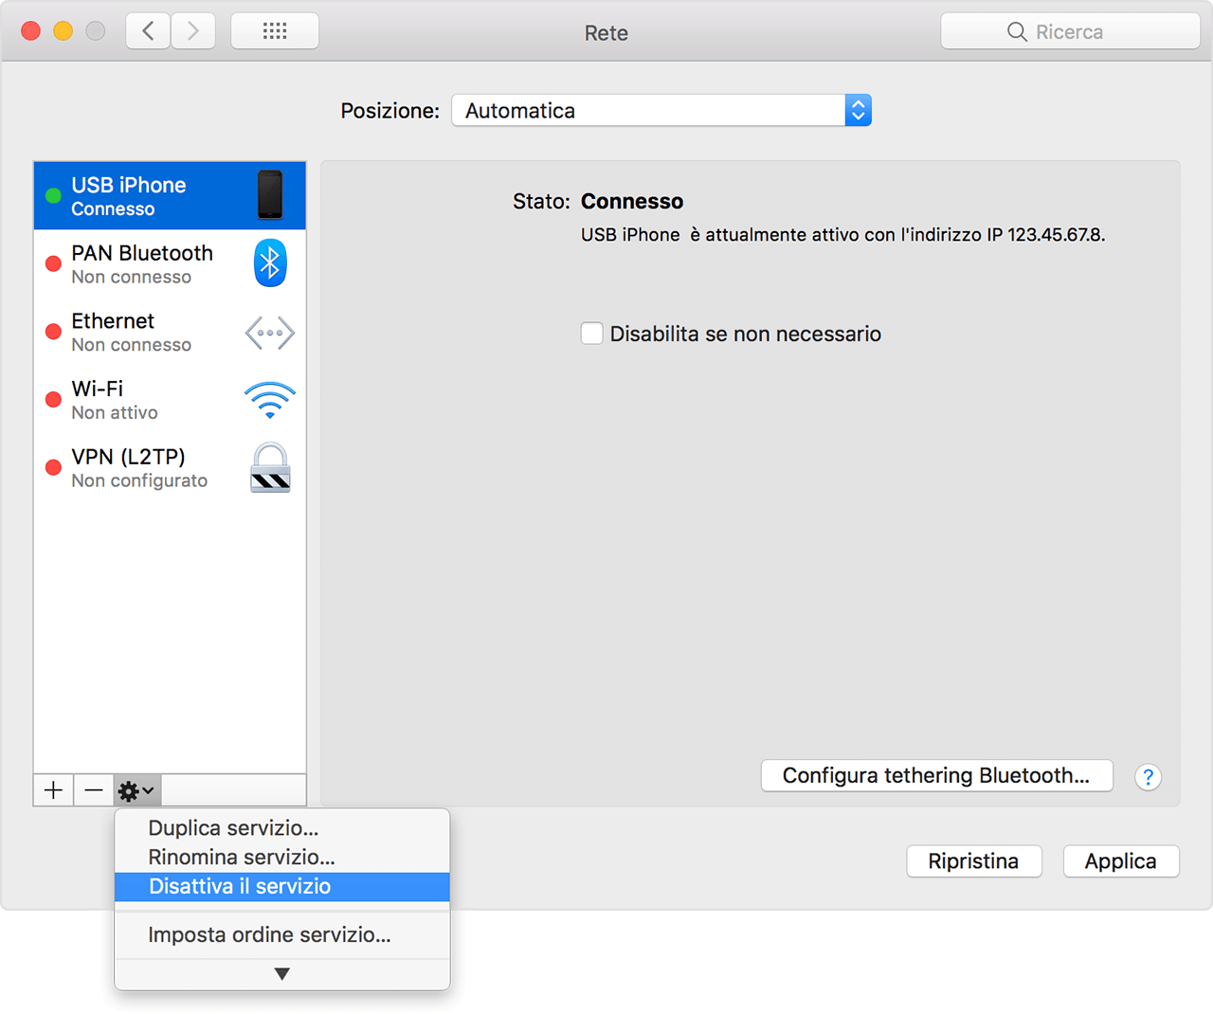
Task: Click the IP address description text
Action: click(842, 235)
